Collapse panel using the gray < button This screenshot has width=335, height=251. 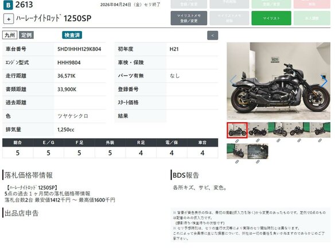(x=213, y=36)
